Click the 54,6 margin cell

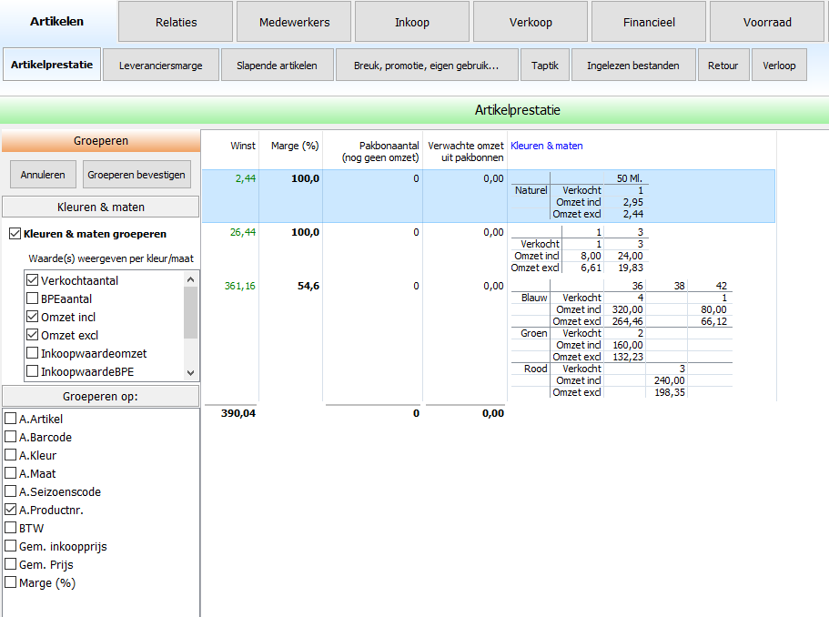[308, 286]
